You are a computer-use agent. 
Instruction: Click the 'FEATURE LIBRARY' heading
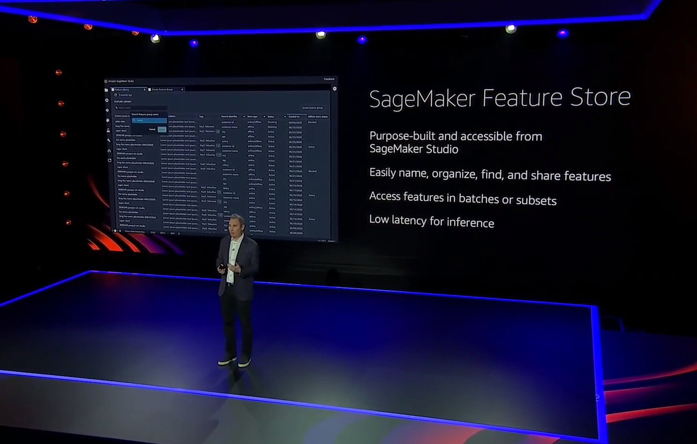(123, 102)
